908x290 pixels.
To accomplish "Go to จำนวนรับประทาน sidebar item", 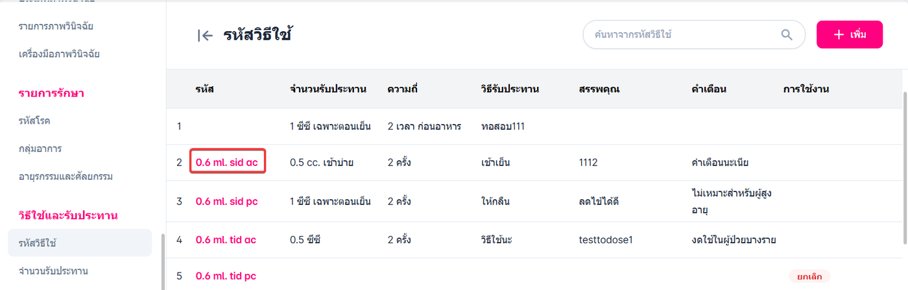I will tap(53, 271).
